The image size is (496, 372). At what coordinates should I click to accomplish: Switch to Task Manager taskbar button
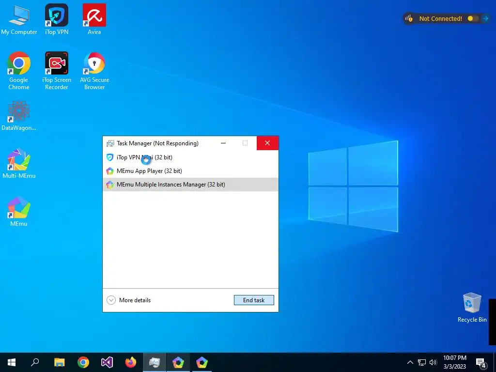pos(155,362)
